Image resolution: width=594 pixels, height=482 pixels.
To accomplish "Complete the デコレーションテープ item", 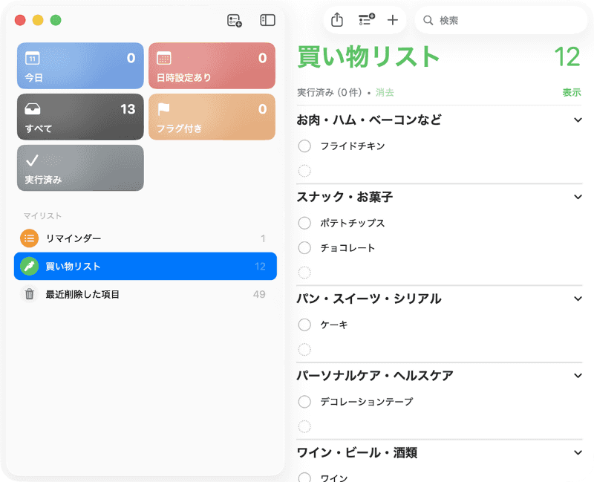I will pyautogui.click(x=304, y=401).
